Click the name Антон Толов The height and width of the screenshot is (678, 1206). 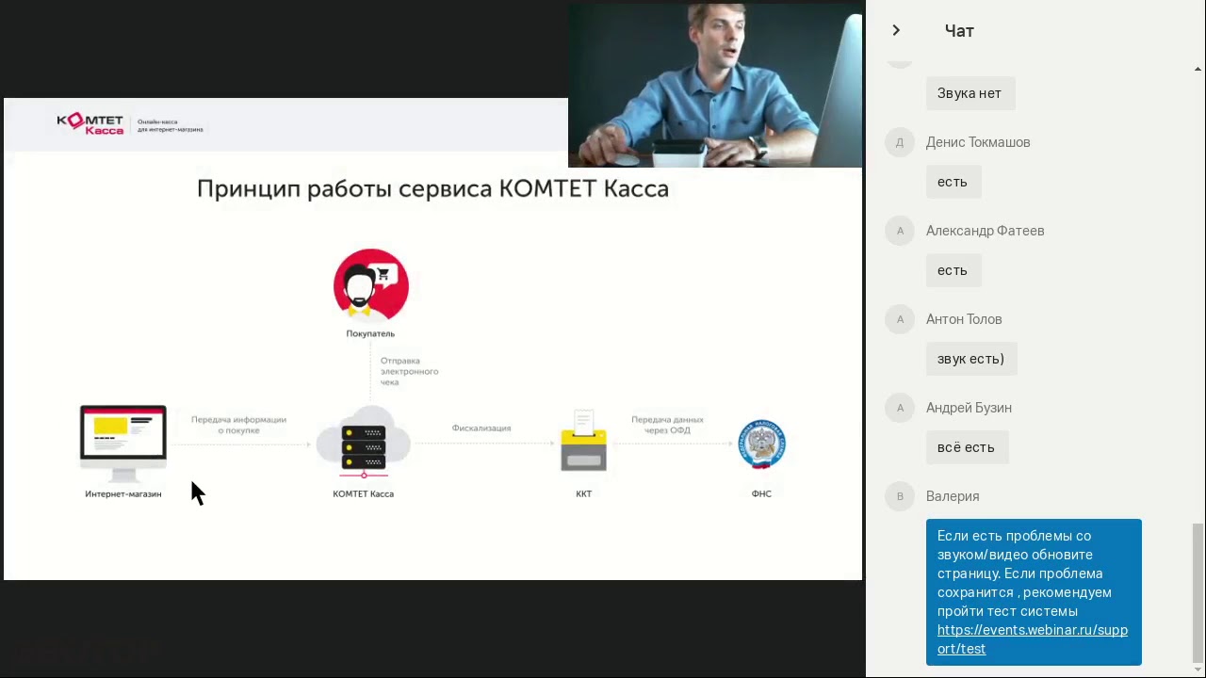coord(964,319)
